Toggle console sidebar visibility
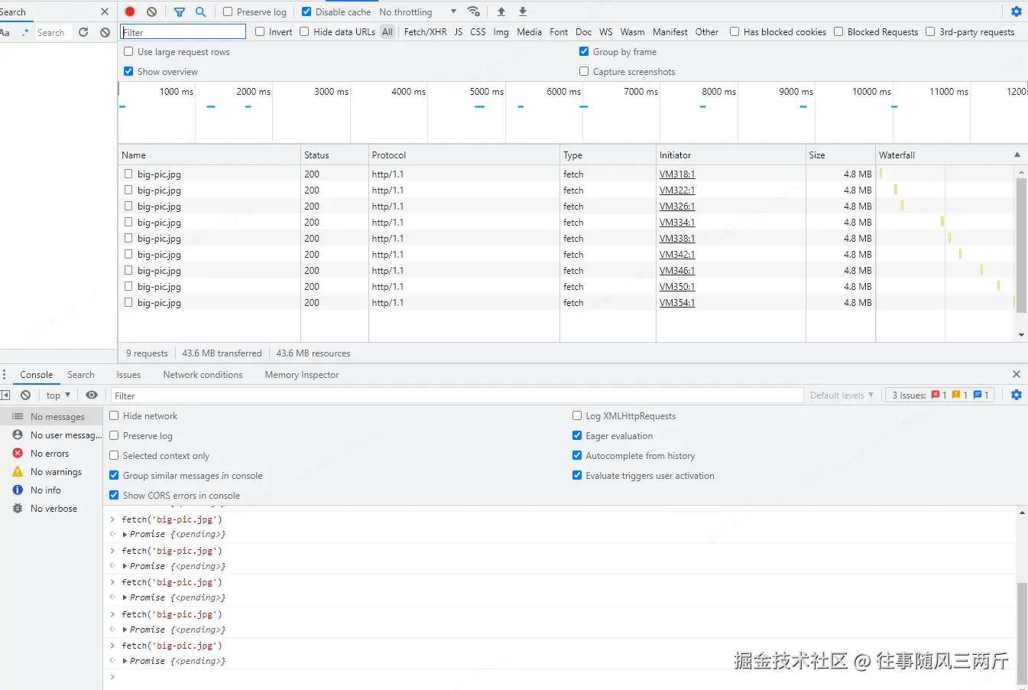This screenshot has width=1028, height=690. pyautogui.click(x=5, y=395)
